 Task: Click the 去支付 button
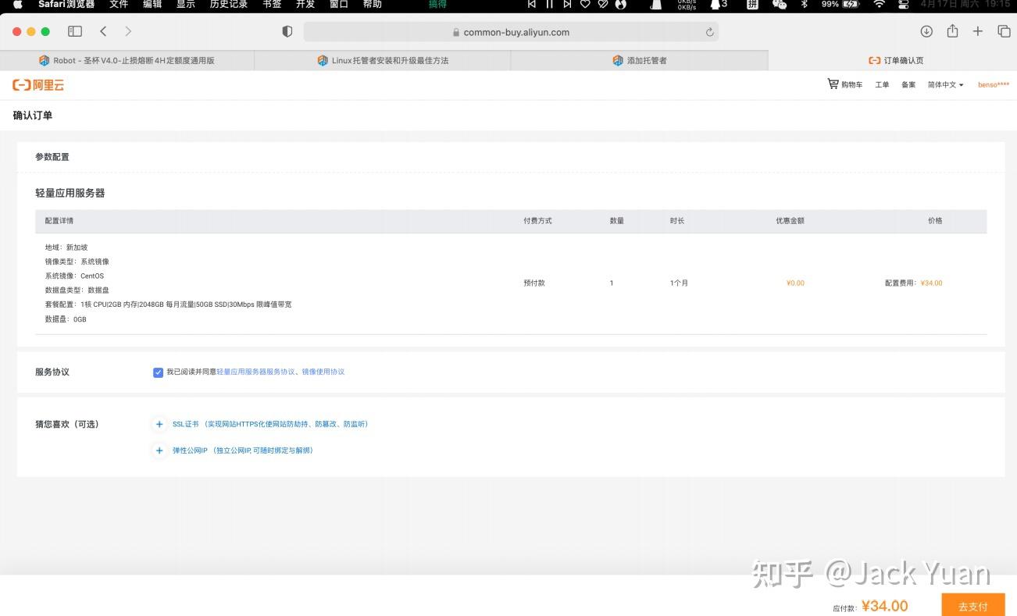973,606
